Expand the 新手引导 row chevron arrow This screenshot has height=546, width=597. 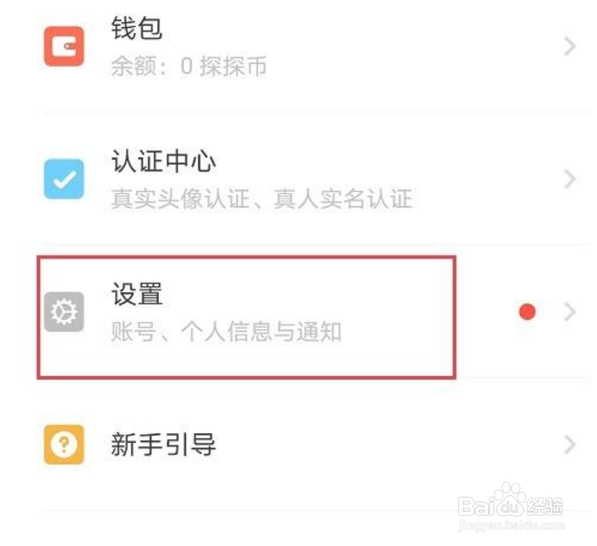coord(570,444)
